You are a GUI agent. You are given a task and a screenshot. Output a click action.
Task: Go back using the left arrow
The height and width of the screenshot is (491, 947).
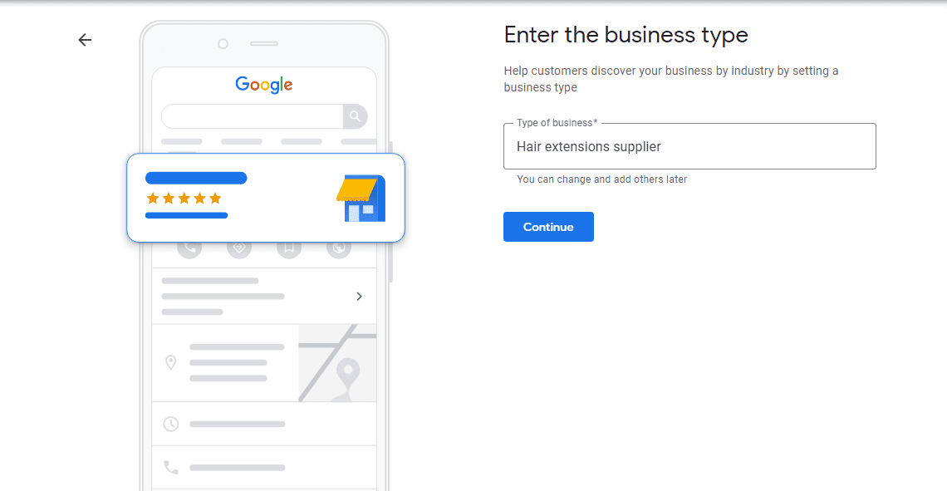point(85,40)
